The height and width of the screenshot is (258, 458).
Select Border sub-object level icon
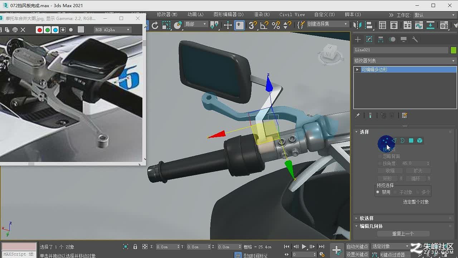[403, 140]
